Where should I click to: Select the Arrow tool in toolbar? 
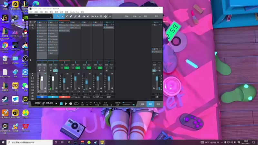[x=58, y=16]
